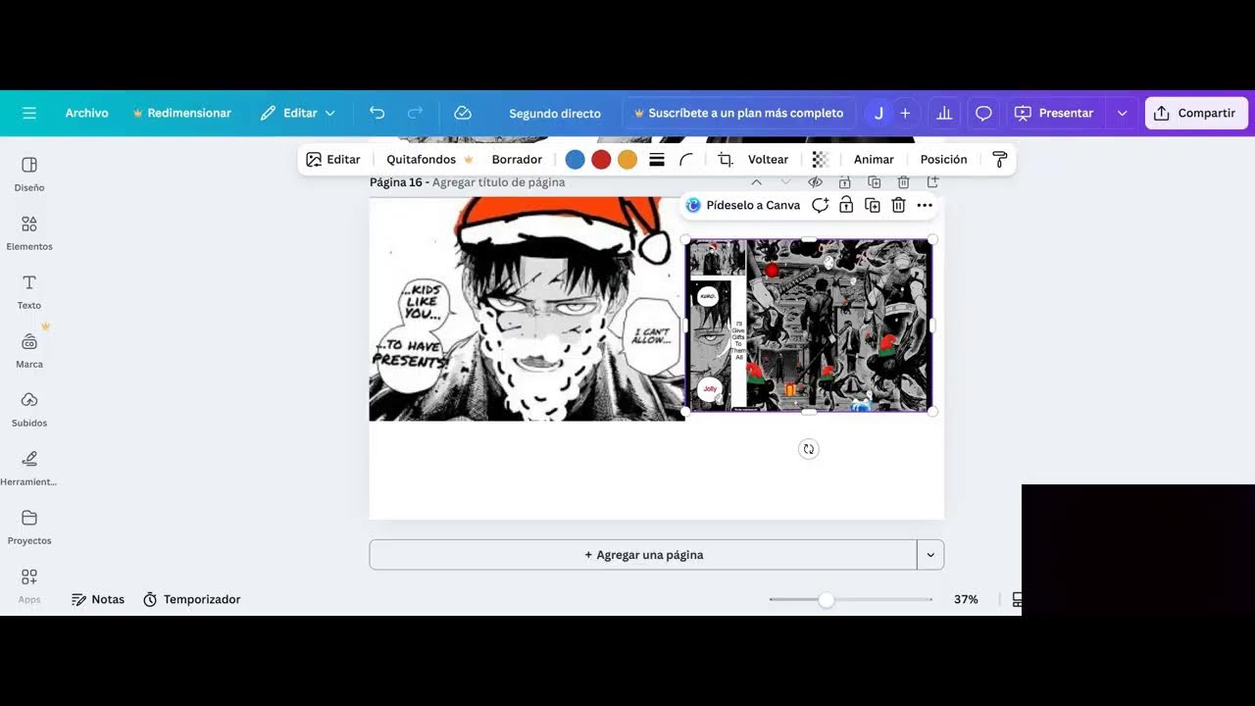Open the Redimensionar option
The height and width of the screenshot is (706, 1255).
coord(181,113)
